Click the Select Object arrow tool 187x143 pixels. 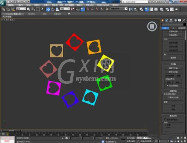click(28, 9)
